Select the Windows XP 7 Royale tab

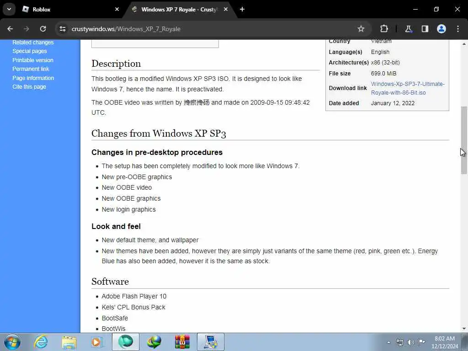pos(180,9)
